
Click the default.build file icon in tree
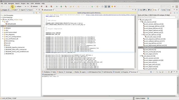click(x=6, y=24)
